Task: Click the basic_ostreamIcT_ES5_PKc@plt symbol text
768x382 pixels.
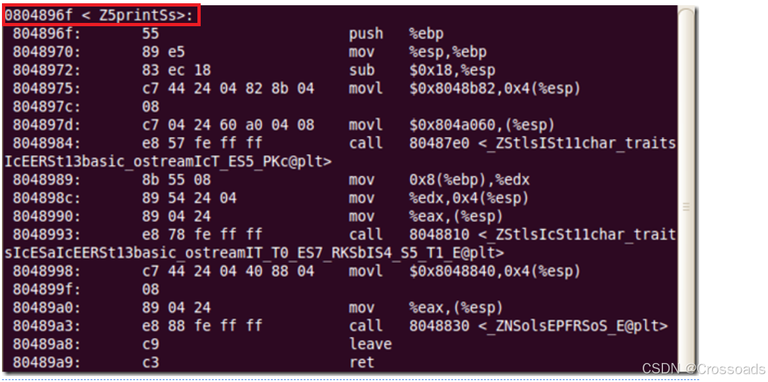Action: pos(168,161)
